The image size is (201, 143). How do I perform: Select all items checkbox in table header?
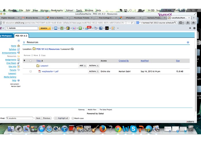[x=30, y=61]
